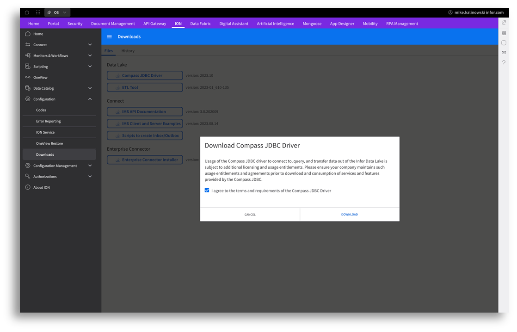
Task: Open the API Gateway menu tab
Action: point(154,24)
